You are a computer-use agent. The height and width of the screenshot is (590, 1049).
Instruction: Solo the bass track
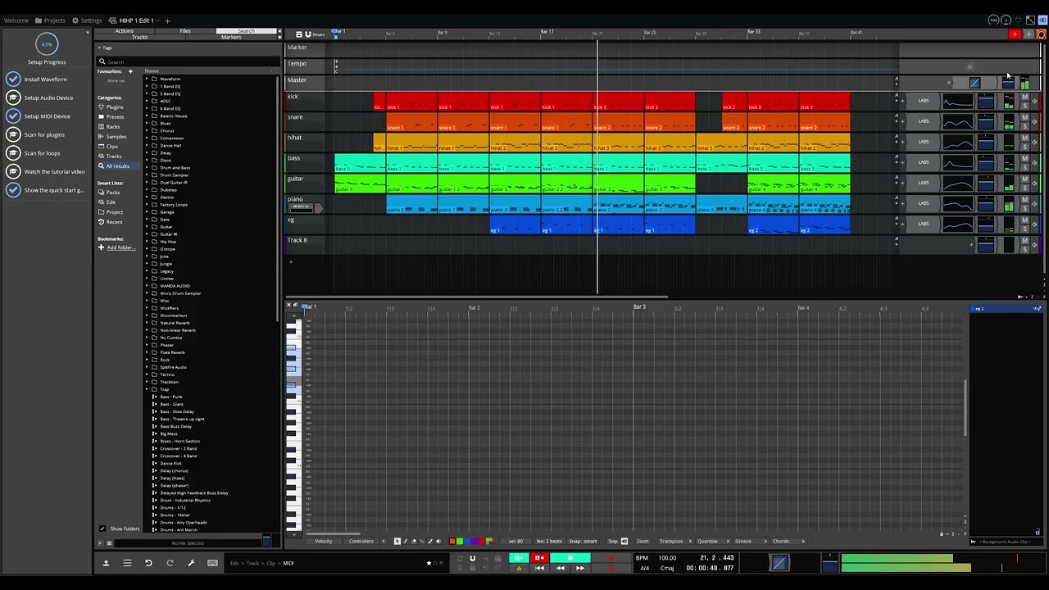pyautogui.click(x=1024, y=166)
